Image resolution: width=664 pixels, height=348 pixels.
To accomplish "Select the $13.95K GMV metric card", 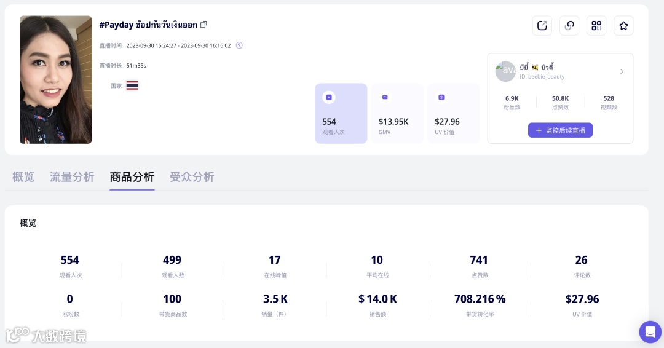I will click(x=397, y=113).
